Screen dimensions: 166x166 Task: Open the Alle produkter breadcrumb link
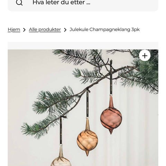tap(45, 30)
